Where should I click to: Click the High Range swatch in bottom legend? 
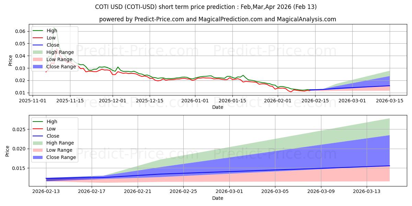[38, 143]
